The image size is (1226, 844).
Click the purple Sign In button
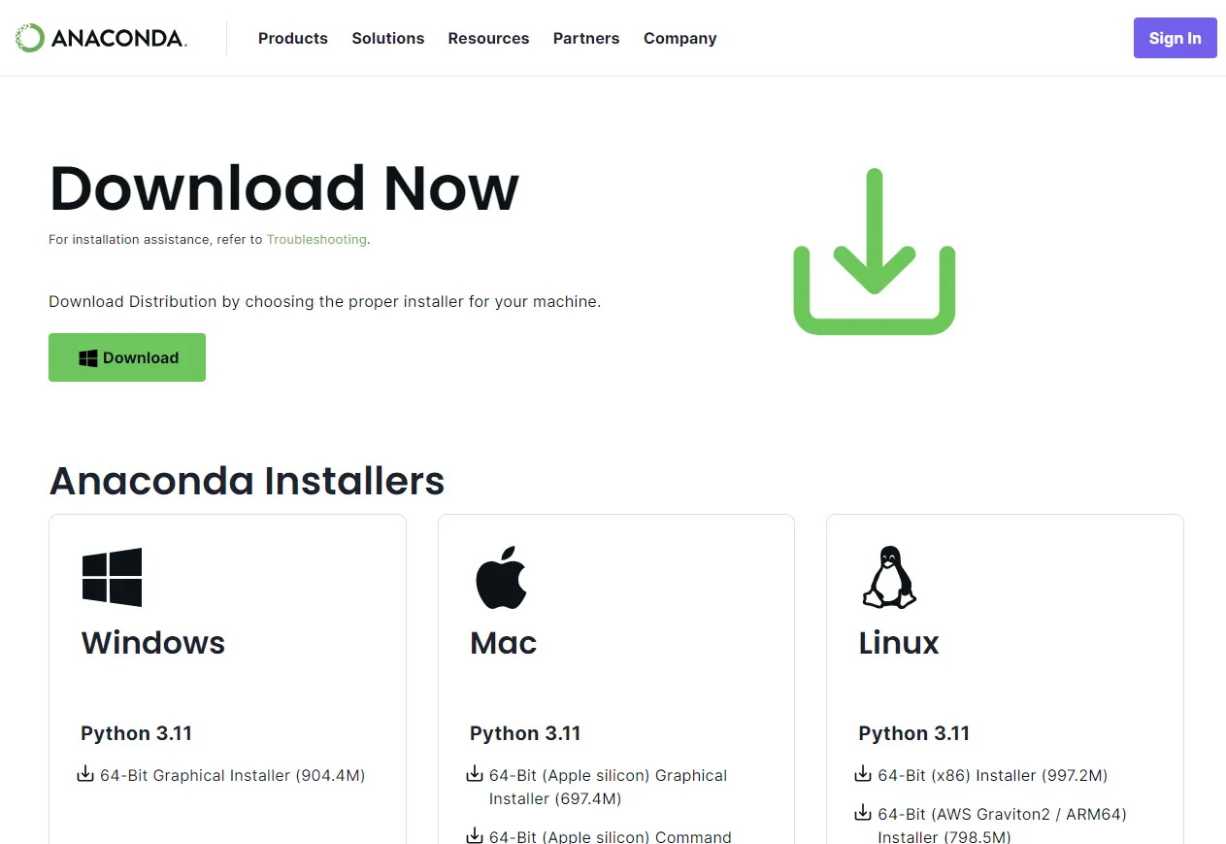[x=1175, y=38]
